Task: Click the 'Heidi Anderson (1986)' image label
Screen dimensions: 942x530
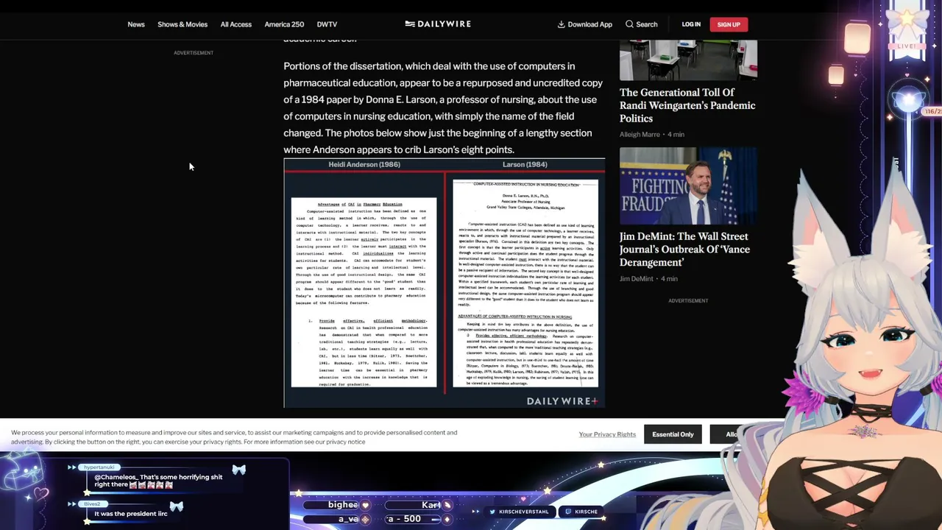Action: tap(364, 165)
